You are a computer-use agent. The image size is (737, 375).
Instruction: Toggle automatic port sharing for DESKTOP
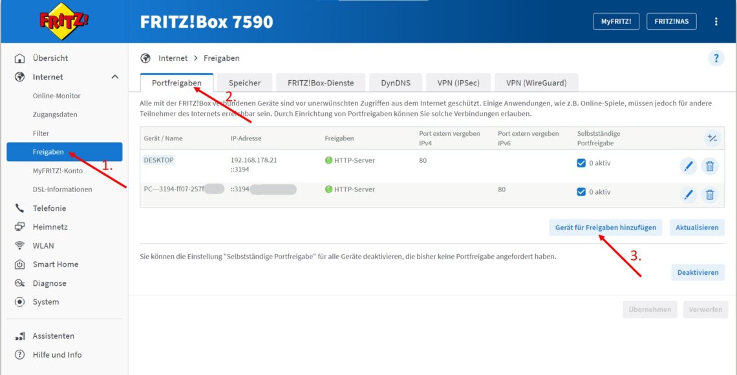581,163
